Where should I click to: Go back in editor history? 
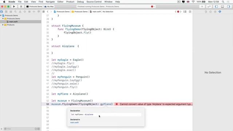pos(48,12)
